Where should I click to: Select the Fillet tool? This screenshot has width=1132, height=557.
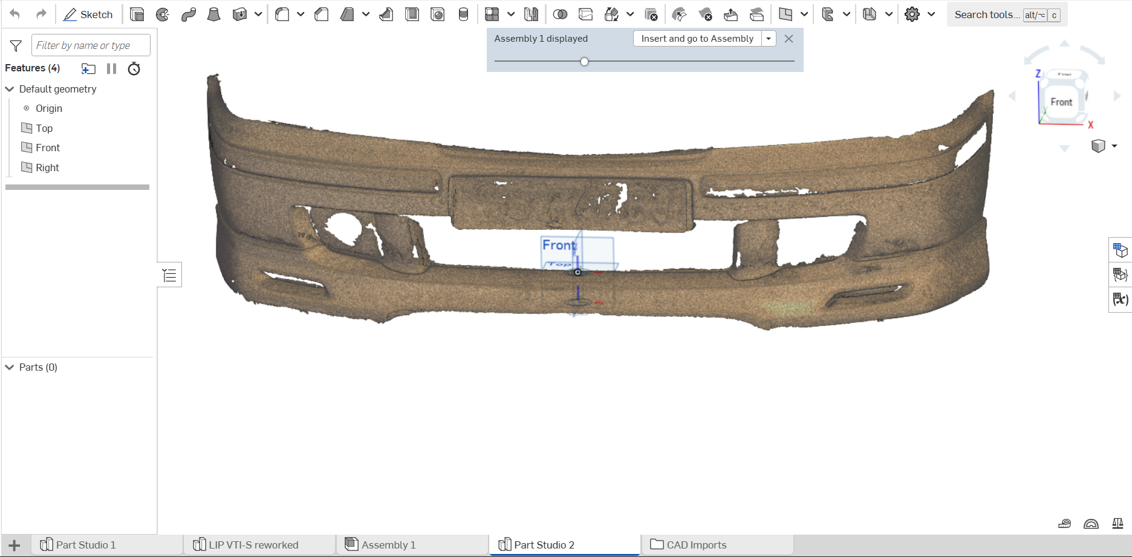click(x=282, y=15)
